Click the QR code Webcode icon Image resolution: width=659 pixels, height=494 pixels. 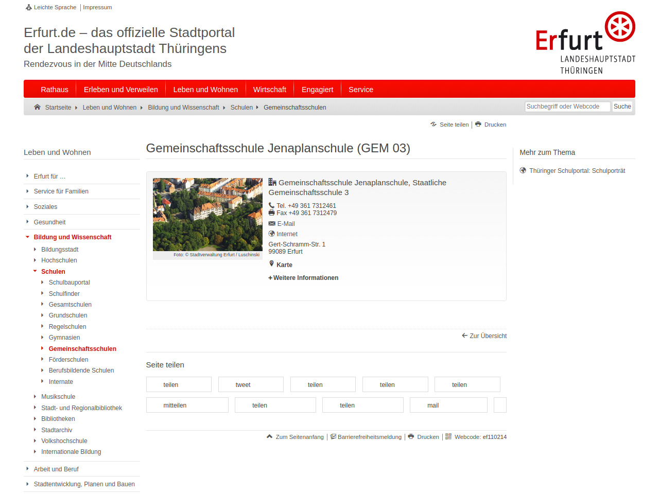pos(448,436)
